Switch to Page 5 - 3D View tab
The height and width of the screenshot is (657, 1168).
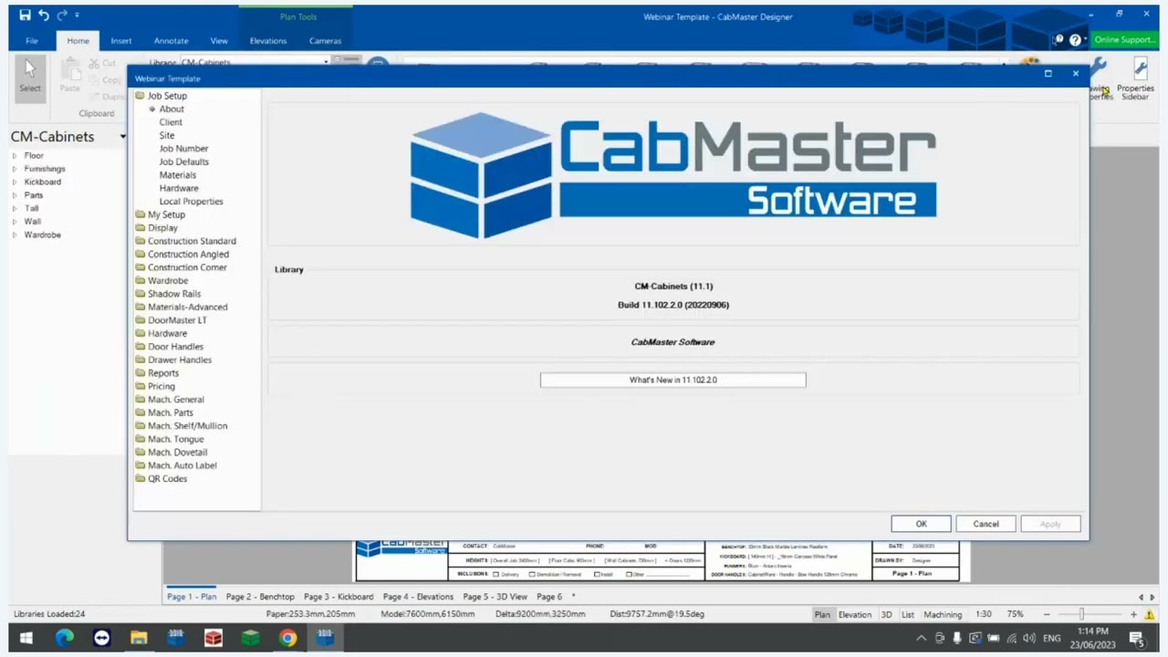click(x=495, y=597)
